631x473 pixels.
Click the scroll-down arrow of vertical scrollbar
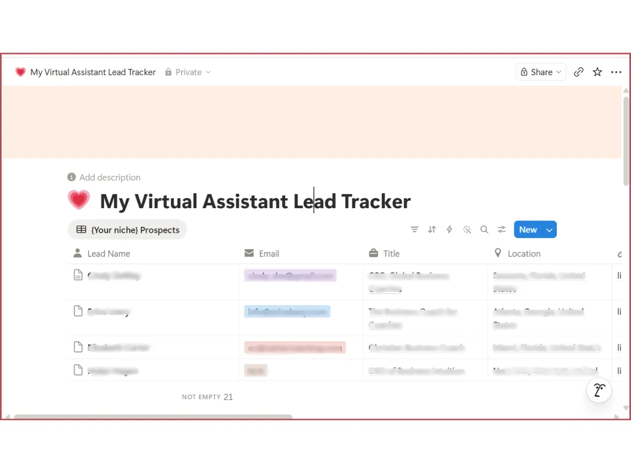(626, 408)
